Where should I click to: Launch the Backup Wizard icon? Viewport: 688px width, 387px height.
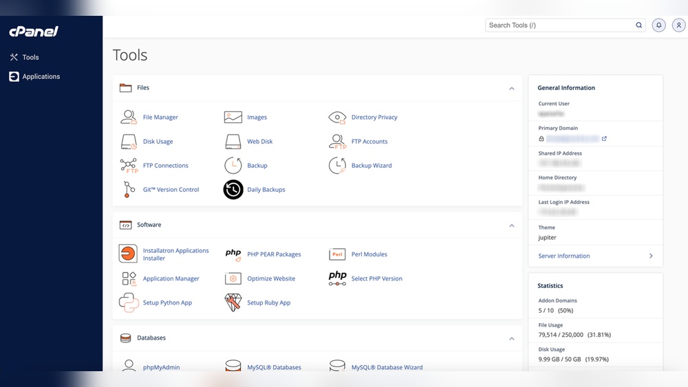(337, 166)
